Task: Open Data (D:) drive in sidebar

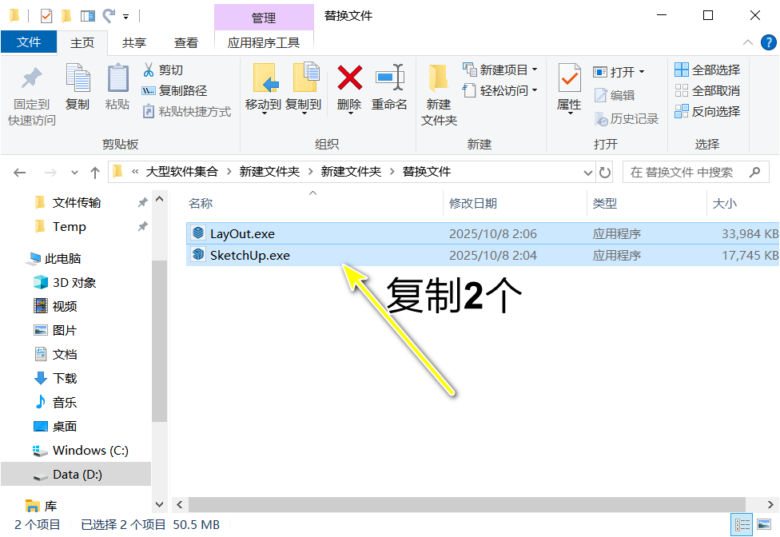Action: [x=77, y=475]
